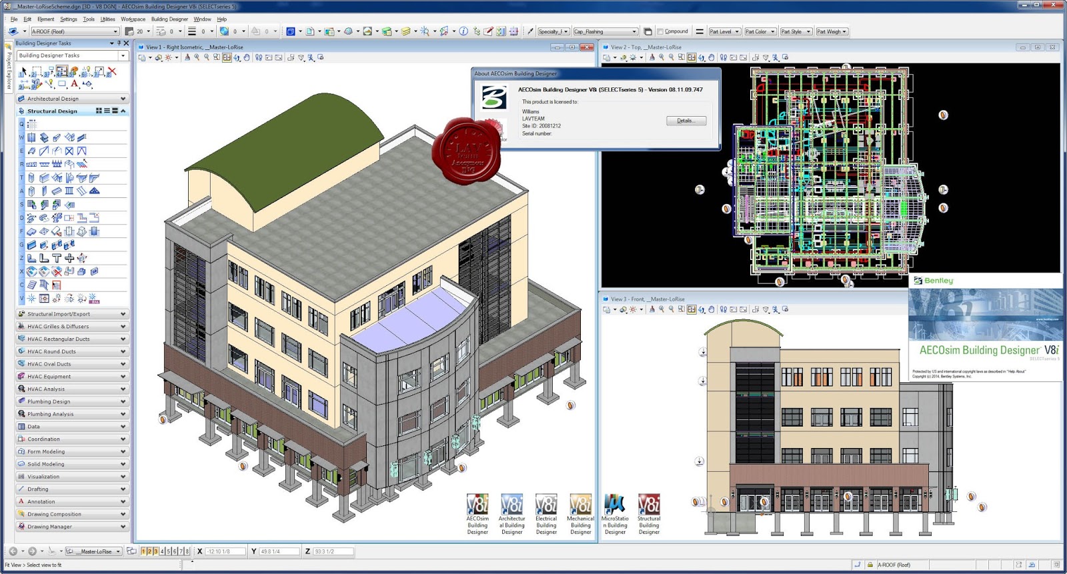This screenshot has width=1067, height=574.
Task: Open the Part Color dropdown
Action: [x=760, y=31]
